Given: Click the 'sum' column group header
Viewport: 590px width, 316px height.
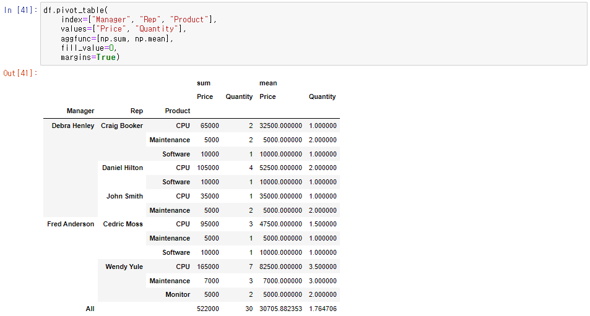Looking at the screenshot, I should (204, 83).
